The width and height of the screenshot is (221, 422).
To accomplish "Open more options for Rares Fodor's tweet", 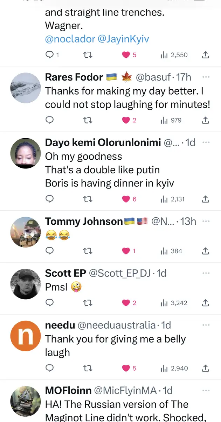I will click(206, 77).
